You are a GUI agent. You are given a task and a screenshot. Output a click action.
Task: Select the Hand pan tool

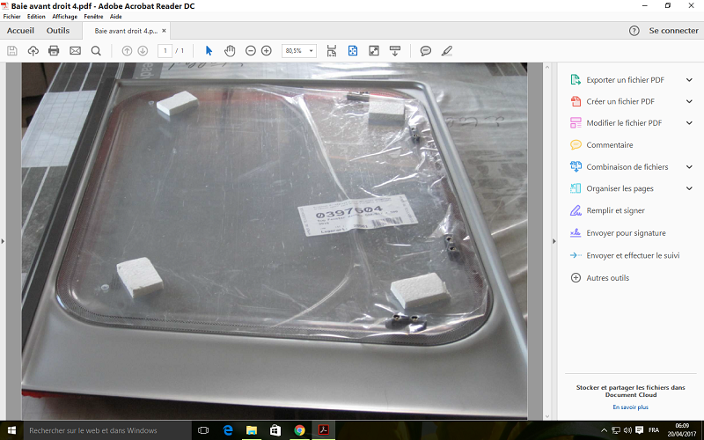pos(230,51)
